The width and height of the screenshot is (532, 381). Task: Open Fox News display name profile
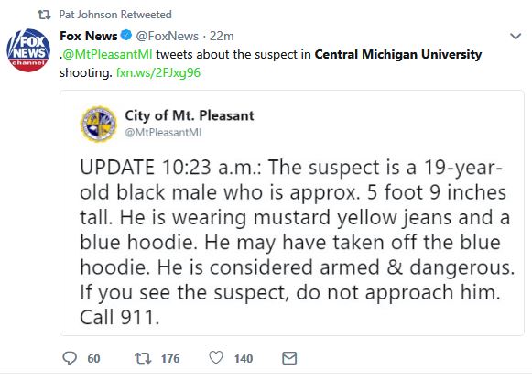[x=88, y=36]
